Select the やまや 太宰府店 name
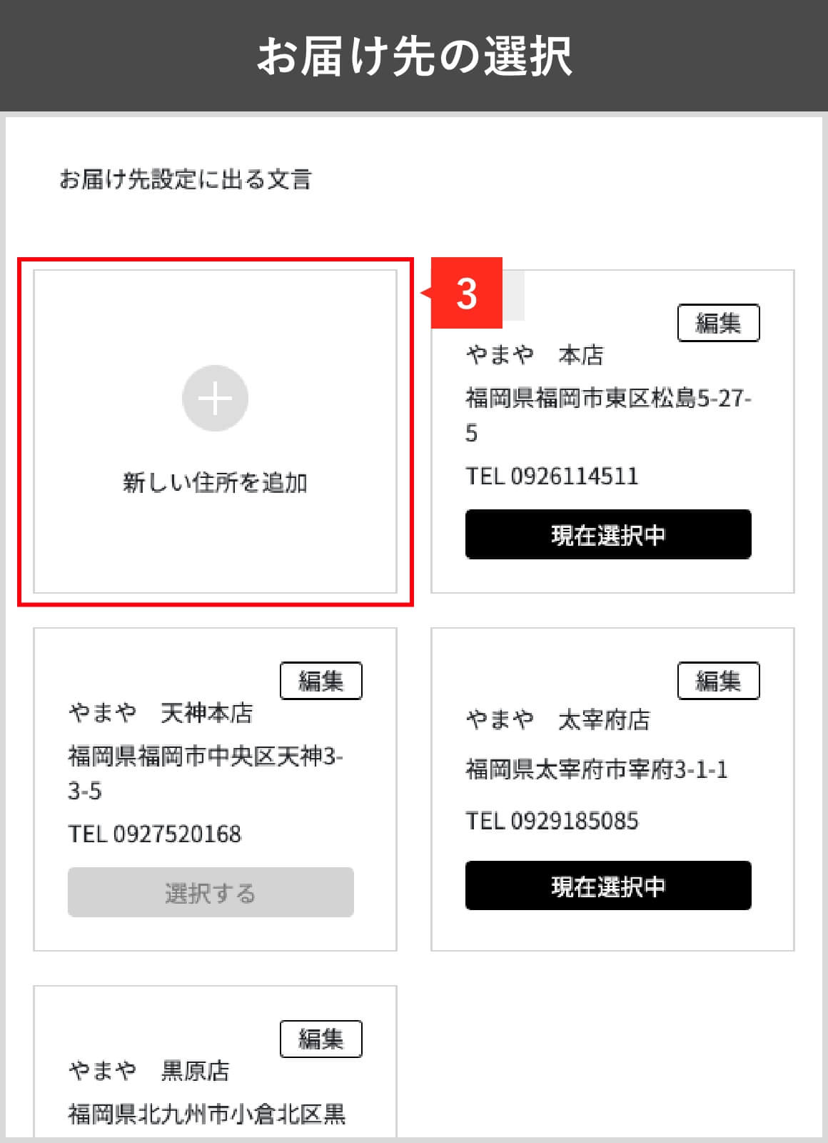 tap(558, 719)
